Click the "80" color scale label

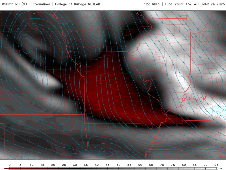tap(184, 165)
